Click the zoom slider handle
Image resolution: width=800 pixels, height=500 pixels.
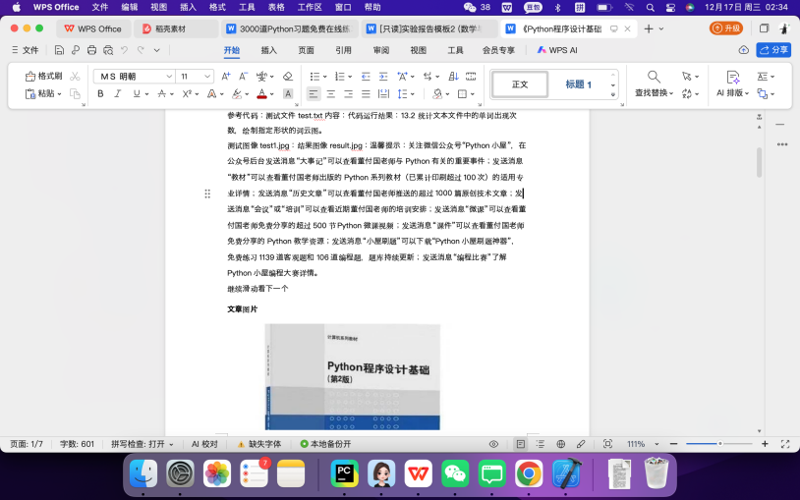(x=719, y=444)
